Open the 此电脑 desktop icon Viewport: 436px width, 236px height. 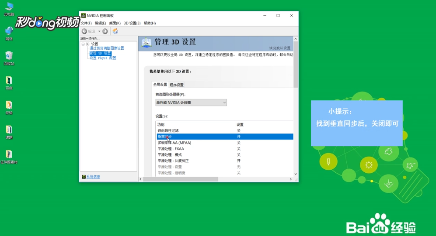[x=9, y=9]
